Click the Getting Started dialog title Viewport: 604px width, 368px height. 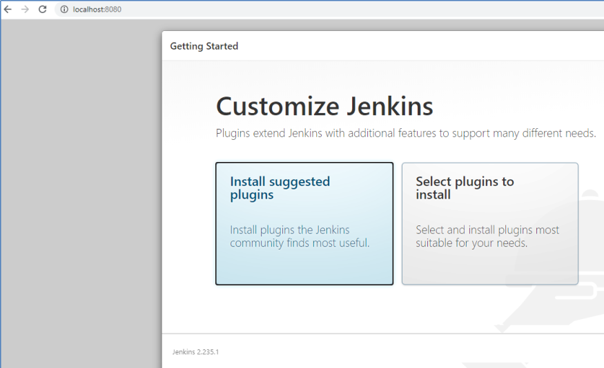204,46
